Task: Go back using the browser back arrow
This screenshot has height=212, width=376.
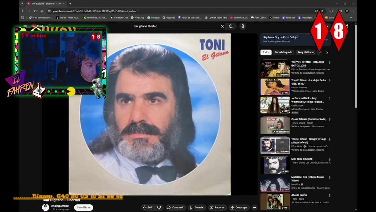Action: coord(23,11)
